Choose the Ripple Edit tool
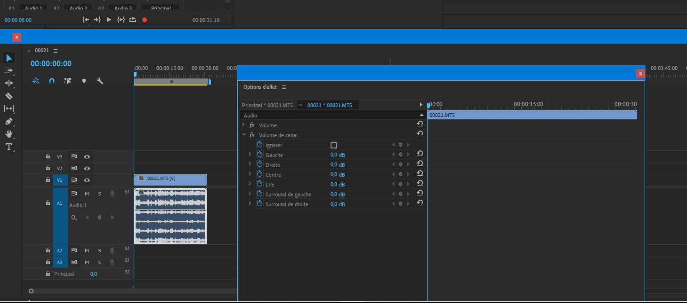The image size is (687, 303). point(9,83)
